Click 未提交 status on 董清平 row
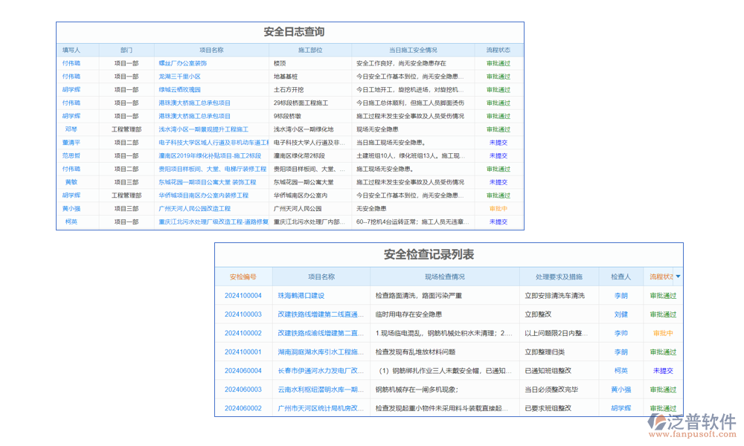This screenshot has height=446, width=744. pos(497,142)
